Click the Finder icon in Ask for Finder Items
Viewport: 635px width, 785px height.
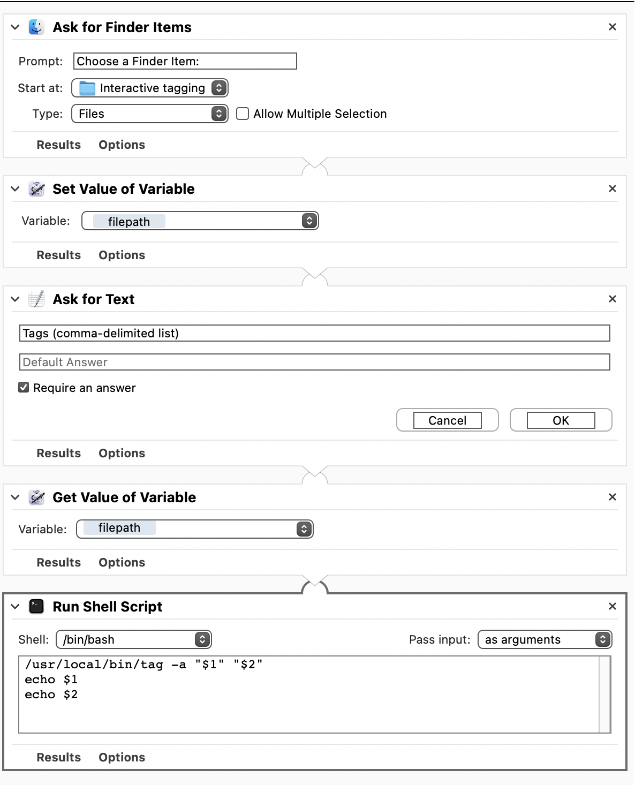tap(36, 27)
